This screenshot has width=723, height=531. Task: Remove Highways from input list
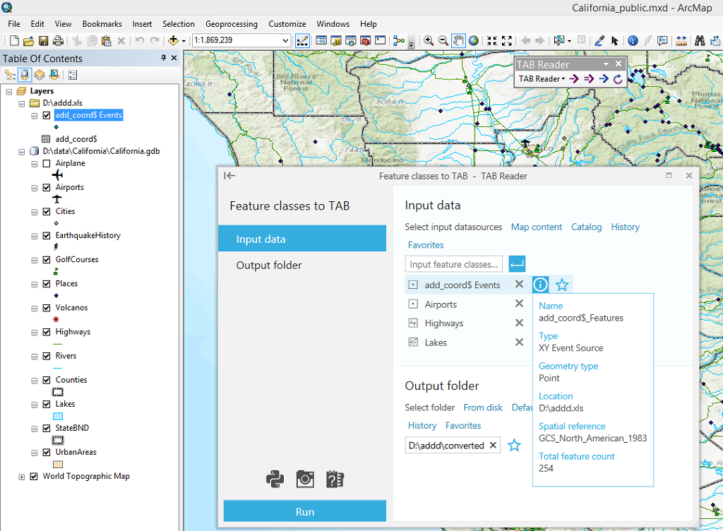pos(519,323)
